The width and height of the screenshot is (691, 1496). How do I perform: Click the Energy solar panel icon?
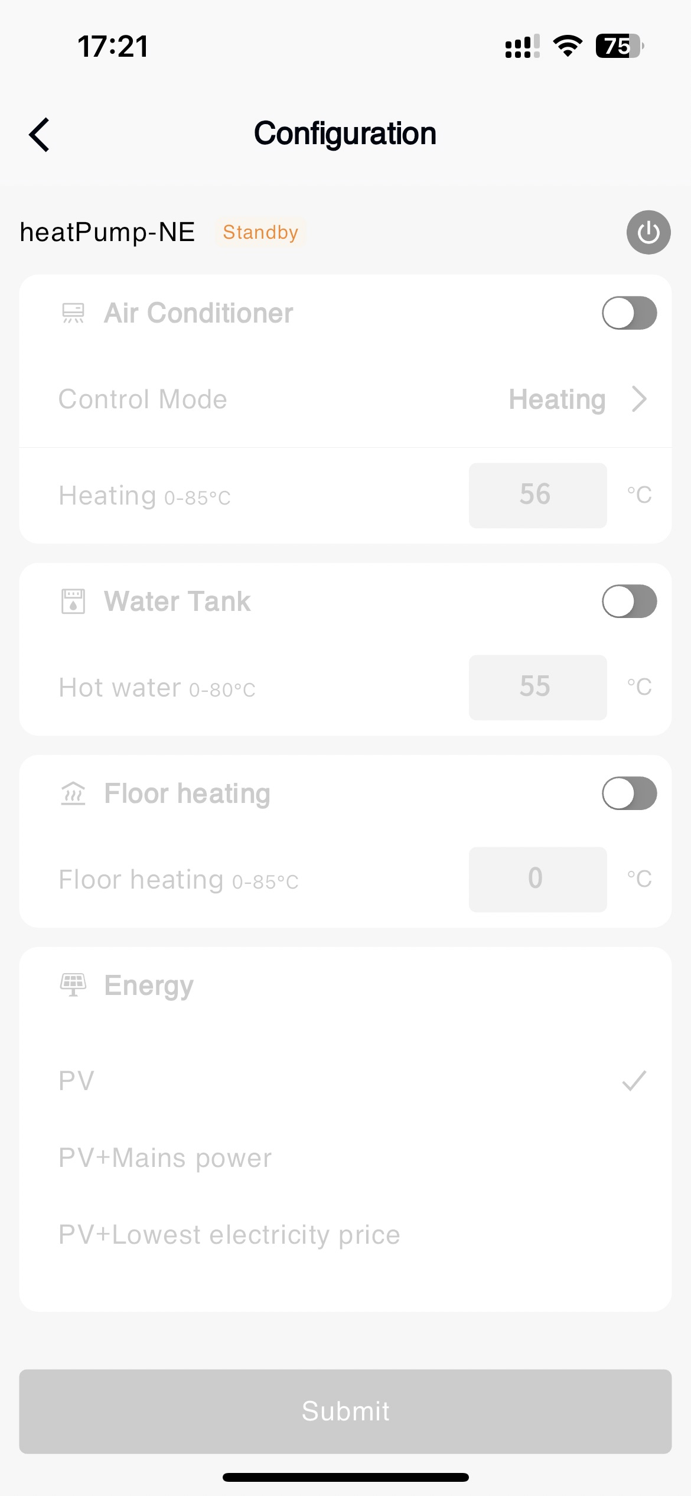click(x=73, y=985)
